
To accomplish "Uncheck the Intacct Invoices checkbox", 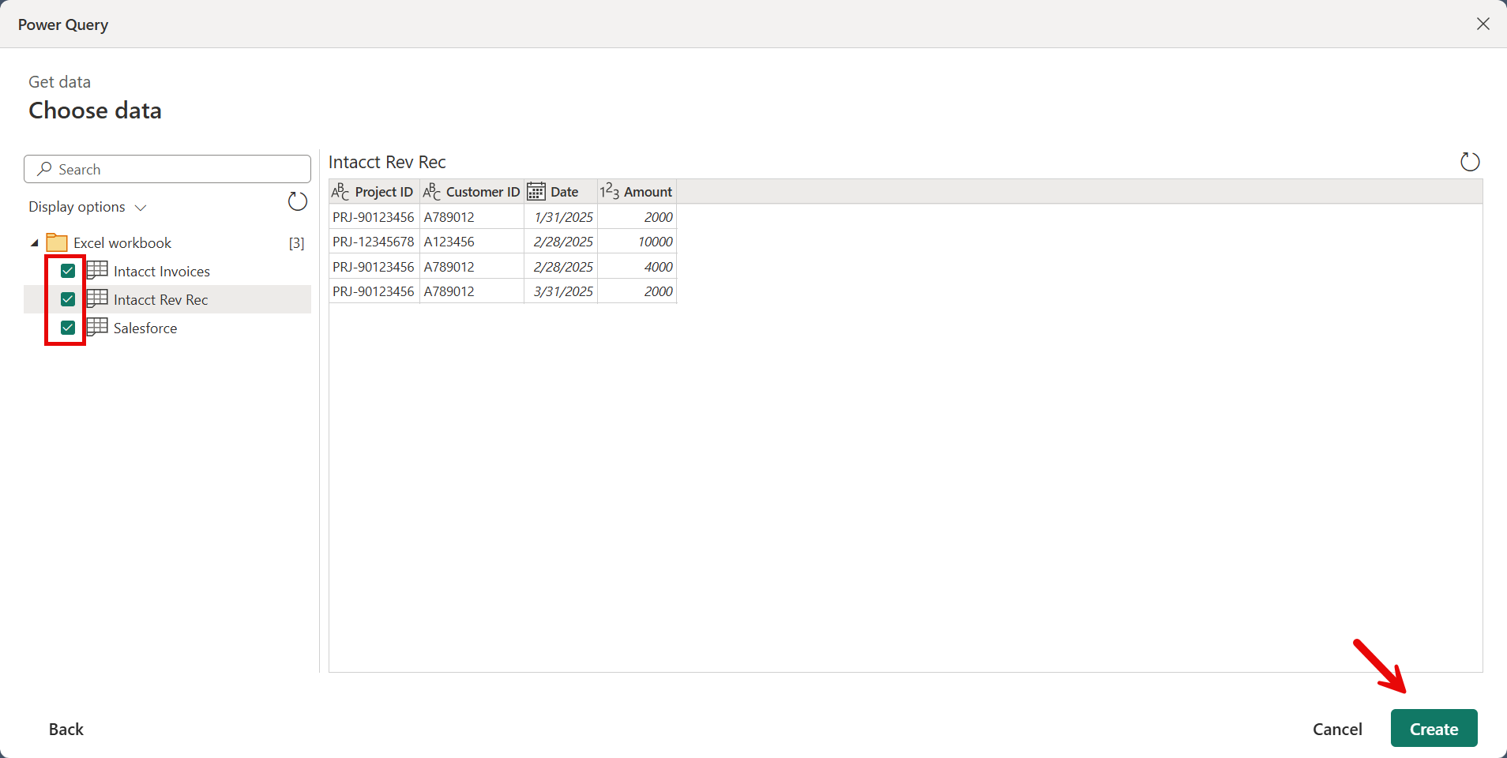I will tap(67, 270).
